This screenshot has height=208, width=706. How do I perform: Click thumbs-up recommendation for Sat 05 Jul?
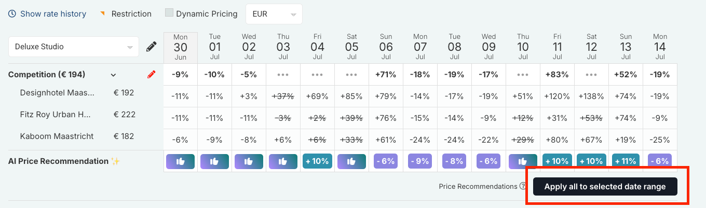pos(351,161)
